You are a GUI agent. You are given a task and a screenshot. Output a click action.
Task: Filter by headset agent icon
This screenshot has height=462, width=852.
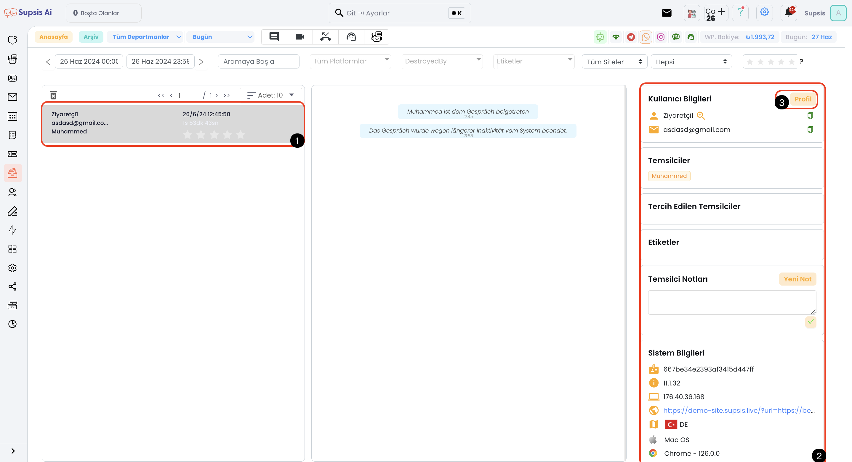[x=351, y=36]
